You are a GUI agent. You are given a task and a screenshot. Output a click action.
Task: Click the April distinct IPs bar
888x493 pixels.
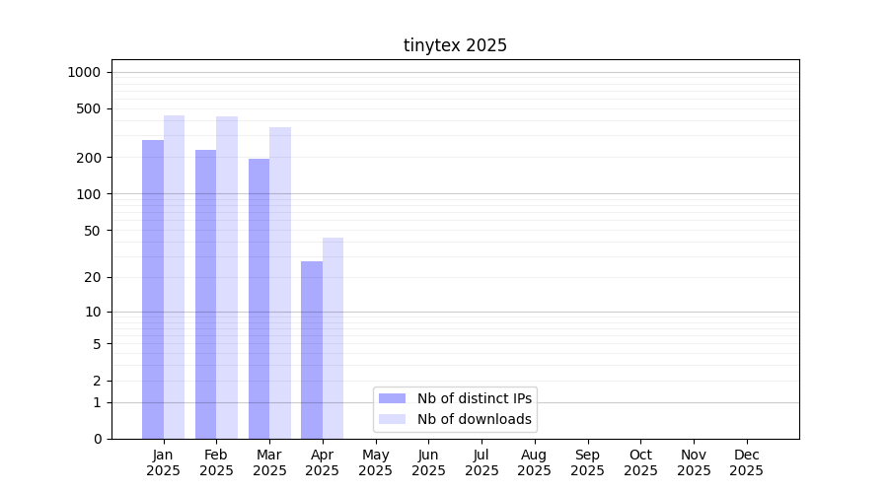pyautogui.click(x=312, y=350)
